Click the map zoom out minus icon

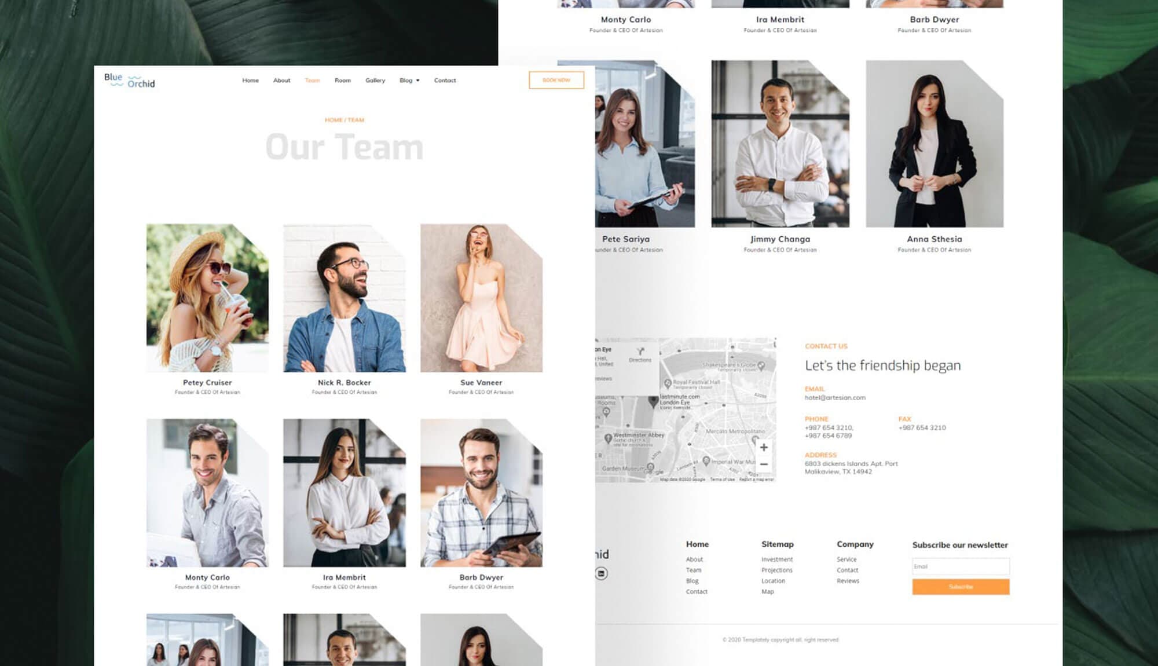(764, 464)
